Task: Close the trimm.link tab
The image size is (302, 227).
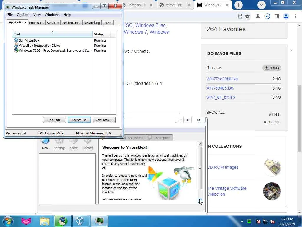Action: [189, 5]
